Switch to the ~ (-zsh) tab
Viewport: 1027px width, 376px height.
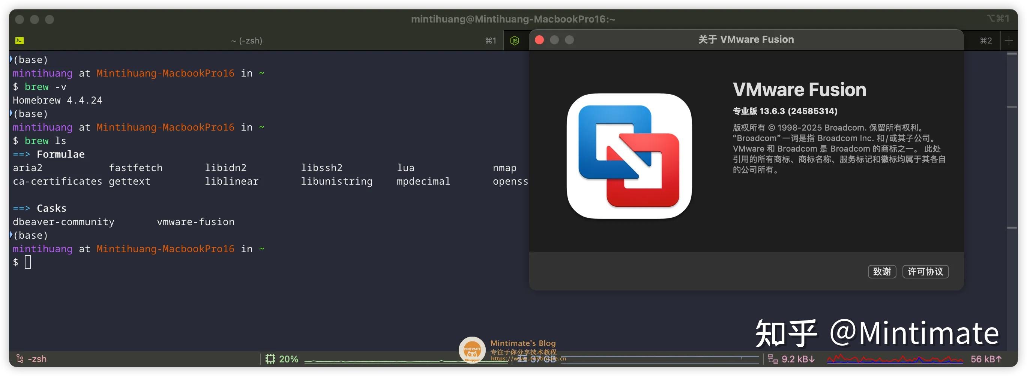pos(247,40)
